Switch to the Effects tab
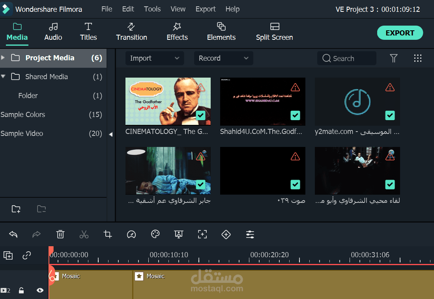This screenshot has width=434, height=299. coord(177,32)
